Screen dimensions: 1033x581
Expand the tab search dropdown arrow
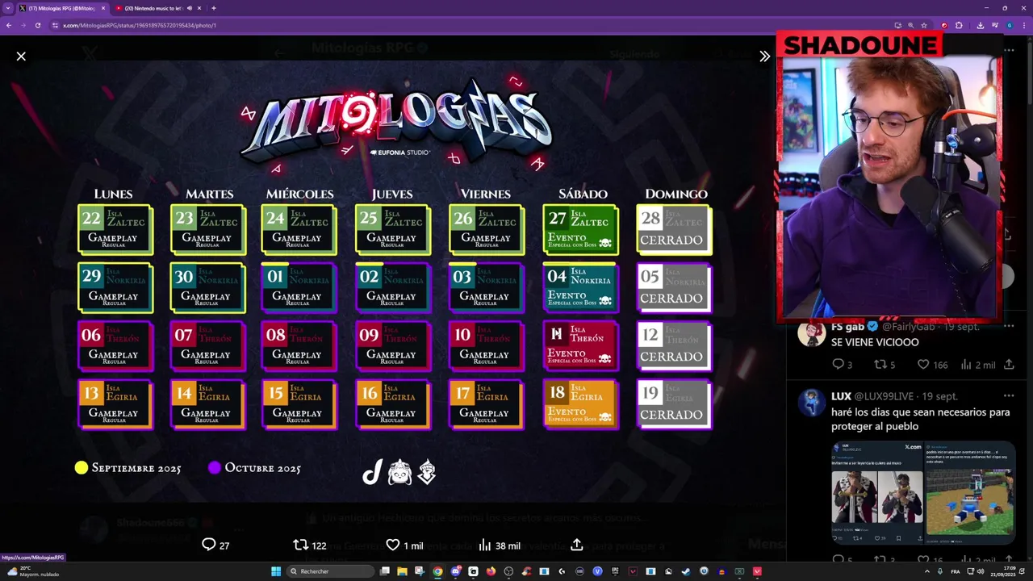coord(7,8)
